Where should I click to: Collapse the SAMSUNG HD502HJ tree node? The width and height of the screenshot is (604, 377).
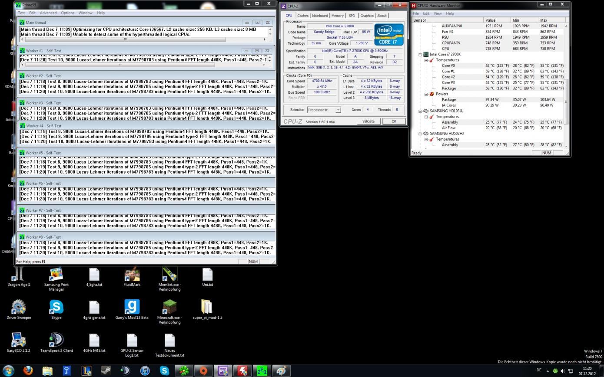[420, 134]
